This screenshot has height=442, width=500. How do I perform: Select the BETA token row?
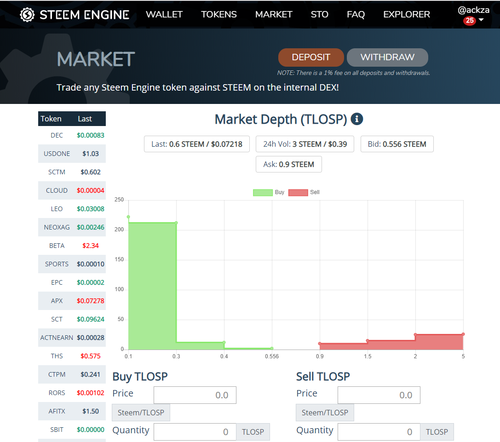coord(72,246)
